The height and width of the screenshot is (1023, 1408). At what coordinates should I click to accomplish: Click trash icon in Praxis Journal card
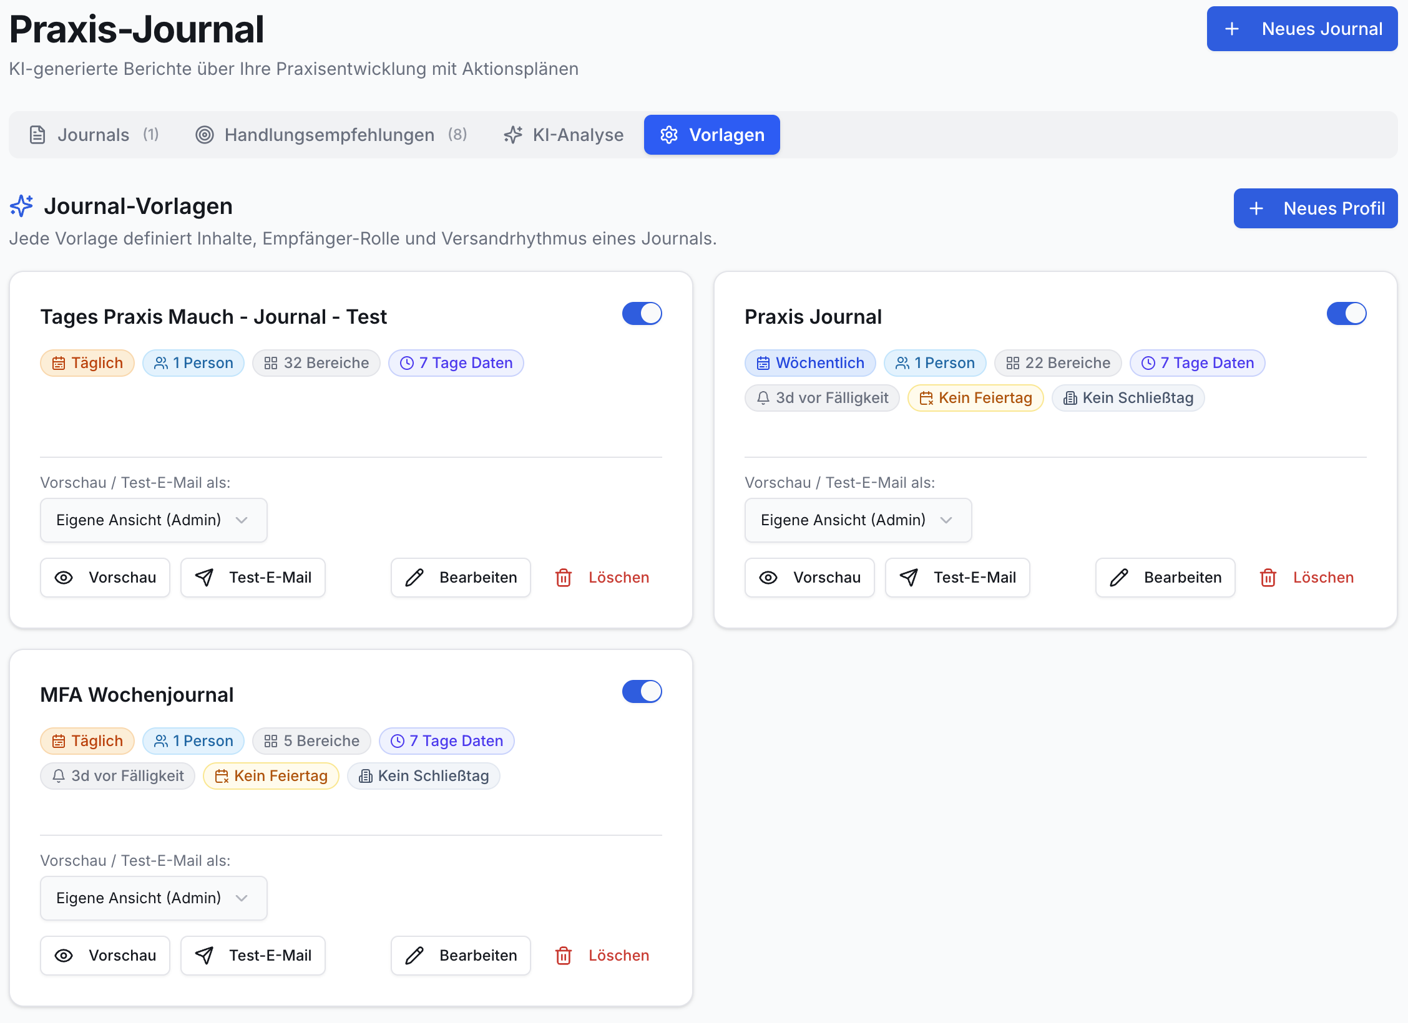(1268, 578)
